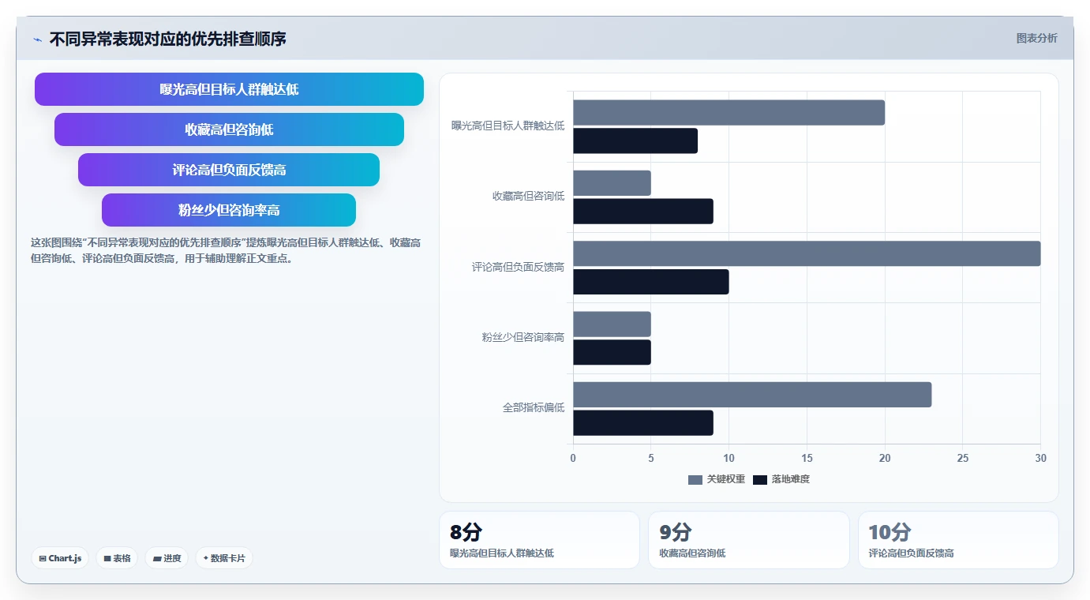
Task: Toggle the 落地难度 legend item
Action: coord(781,479)
